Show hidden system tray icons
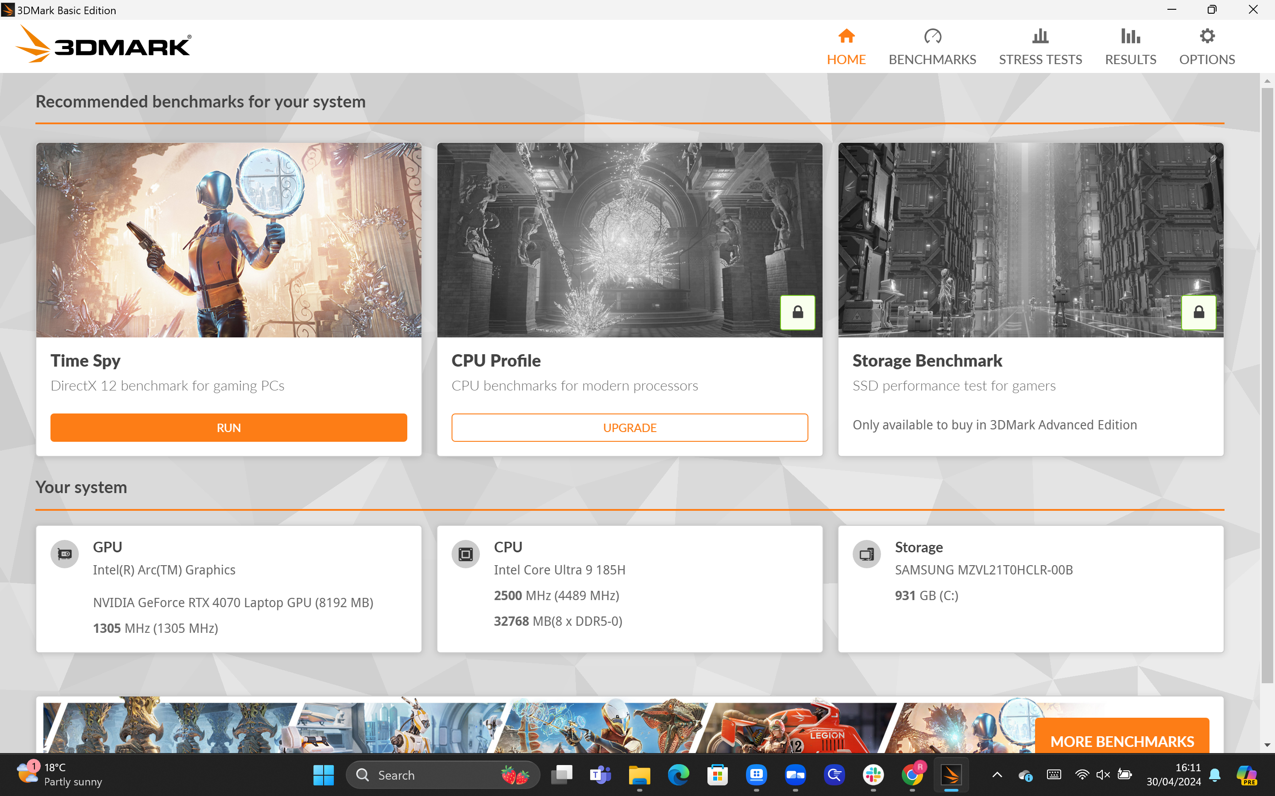The width and height of the screenshot is (1275, 796). coord(997,774)
